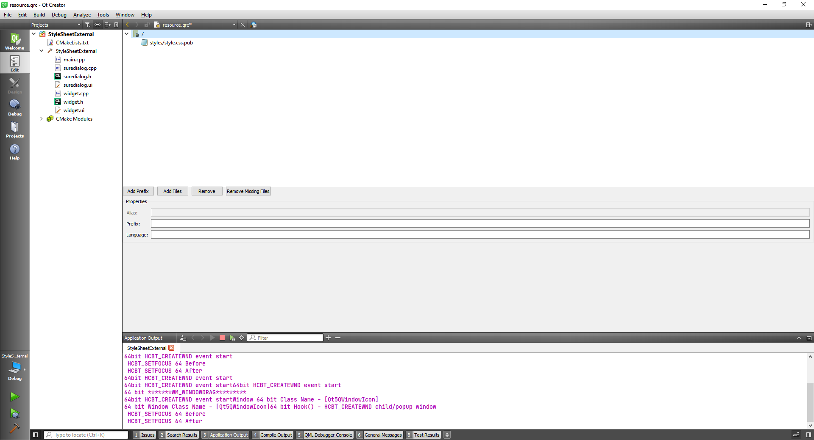Open the Compile Output pane
This screenshot has width=814, height=440.
(x=273, y=434)
